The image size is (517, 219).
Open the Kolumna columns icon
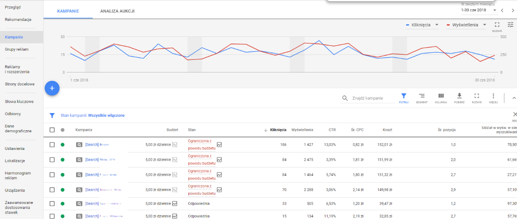[x=441, y=98]
